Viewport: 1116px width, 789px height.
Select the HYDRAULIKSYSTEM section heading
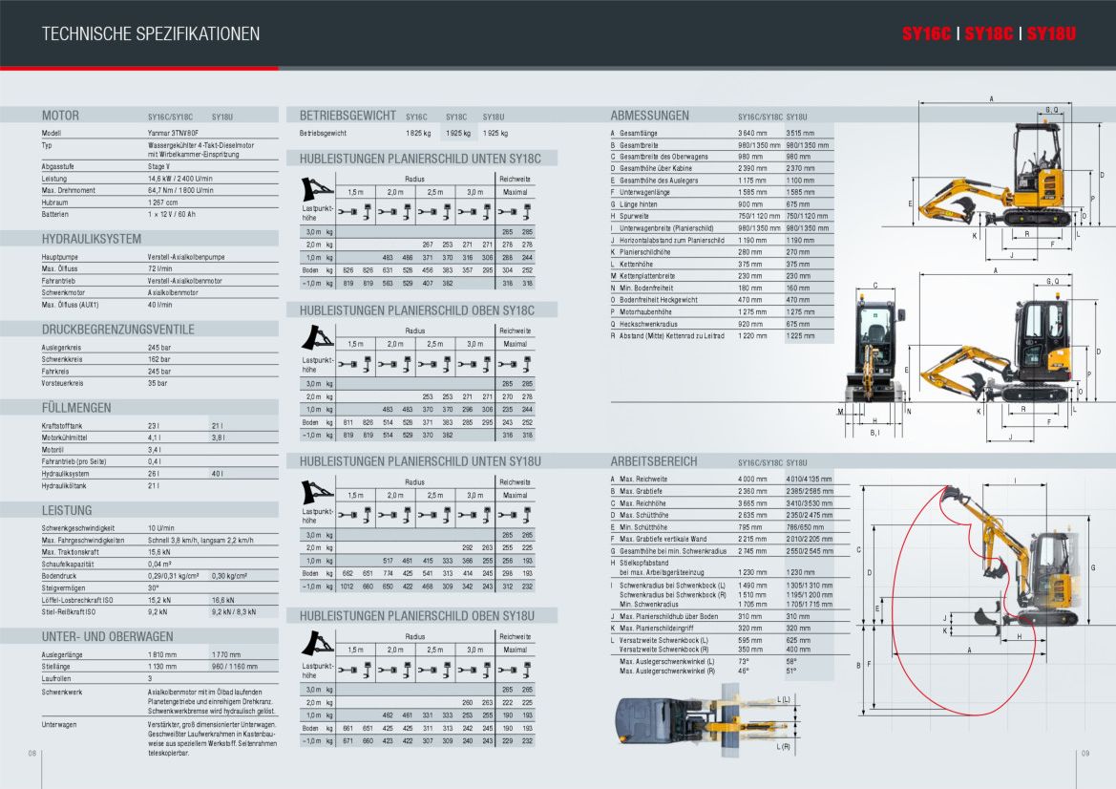[91, 239]
